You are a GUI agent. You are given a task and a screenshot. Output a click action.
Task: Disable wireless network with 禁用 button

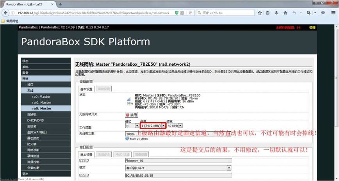coord(132,115)
